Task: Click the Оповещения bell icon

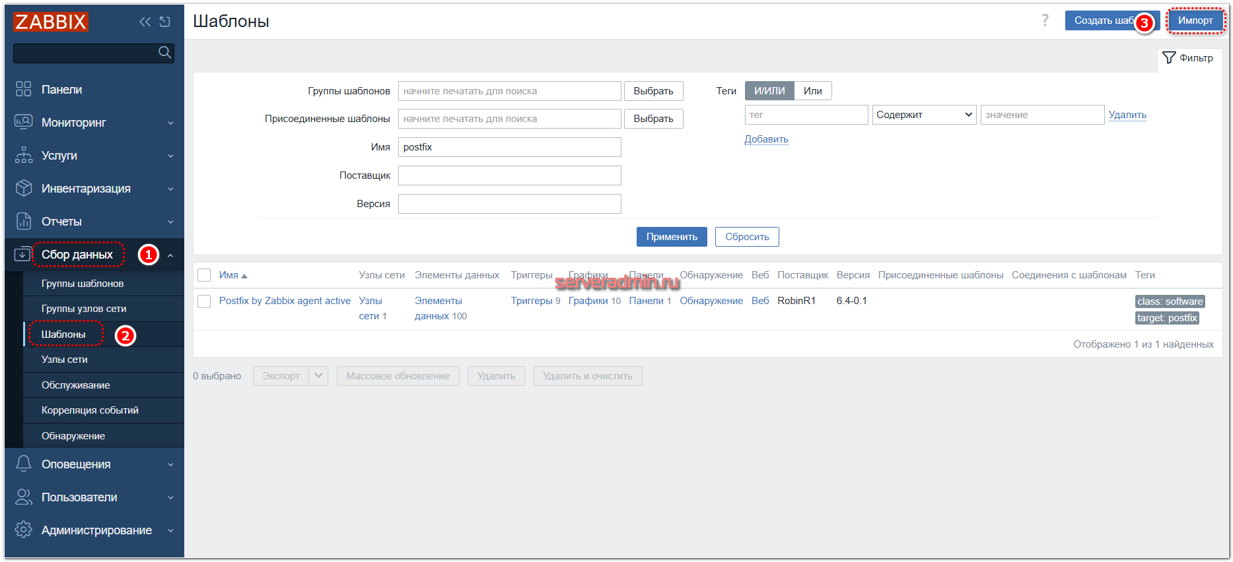Action: tap(24, 464)
